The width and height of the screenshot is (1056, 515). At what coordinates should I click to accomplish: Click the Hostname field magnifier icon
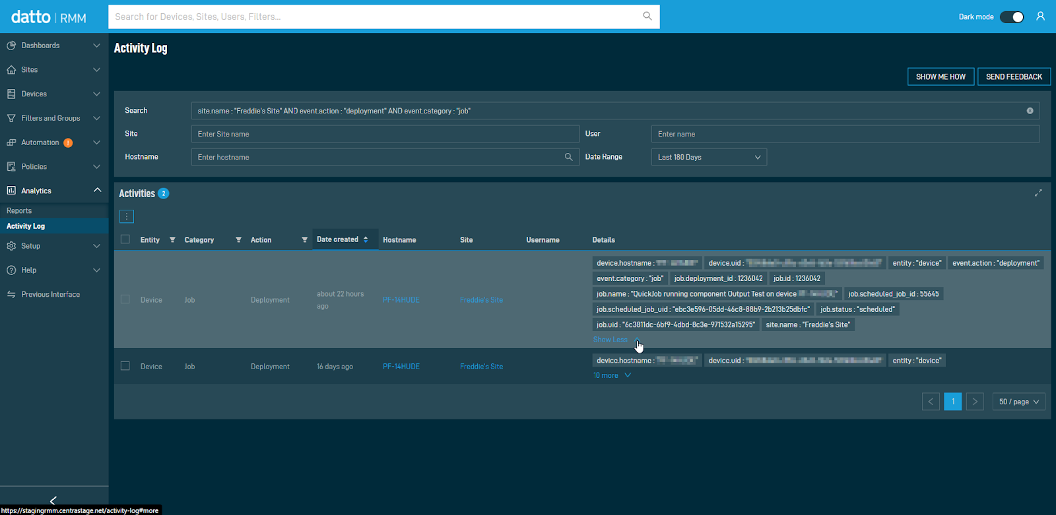coord(568,157)
